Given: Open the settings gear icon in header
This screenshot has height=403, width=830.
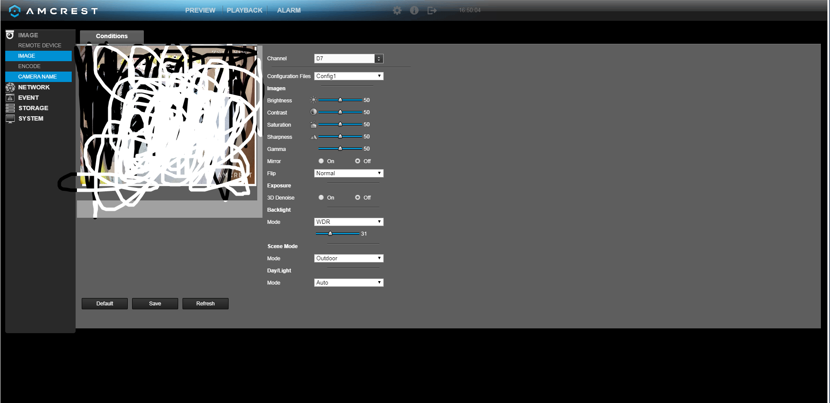Looking at the screenshot, I should 397,10.
